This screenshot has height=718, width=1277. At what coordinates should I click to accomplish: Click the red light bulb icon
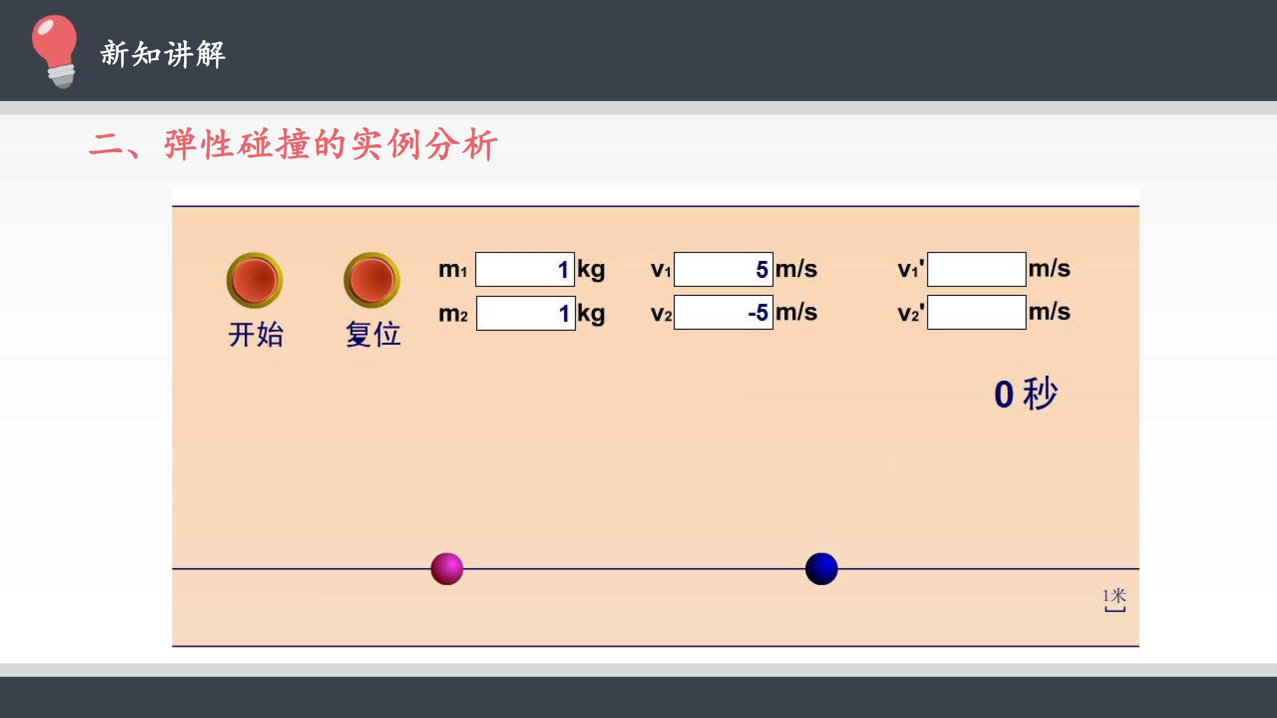click(55, 52)
